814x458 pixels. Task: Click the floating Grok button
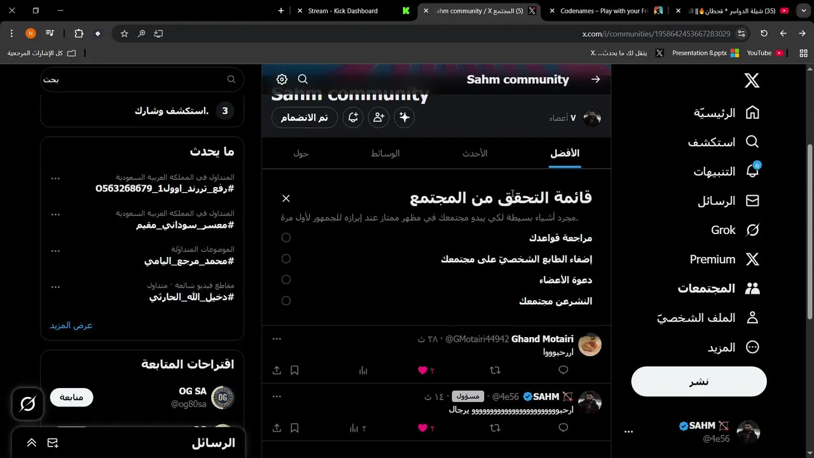(x=28, y=404)
